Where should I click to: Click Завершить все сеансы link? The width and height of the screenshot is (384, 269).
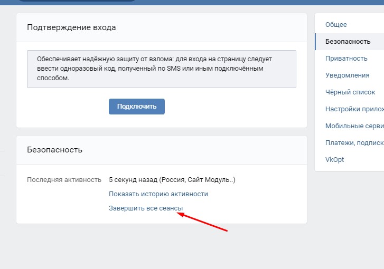pyautogui.click(x=146, y=208)
